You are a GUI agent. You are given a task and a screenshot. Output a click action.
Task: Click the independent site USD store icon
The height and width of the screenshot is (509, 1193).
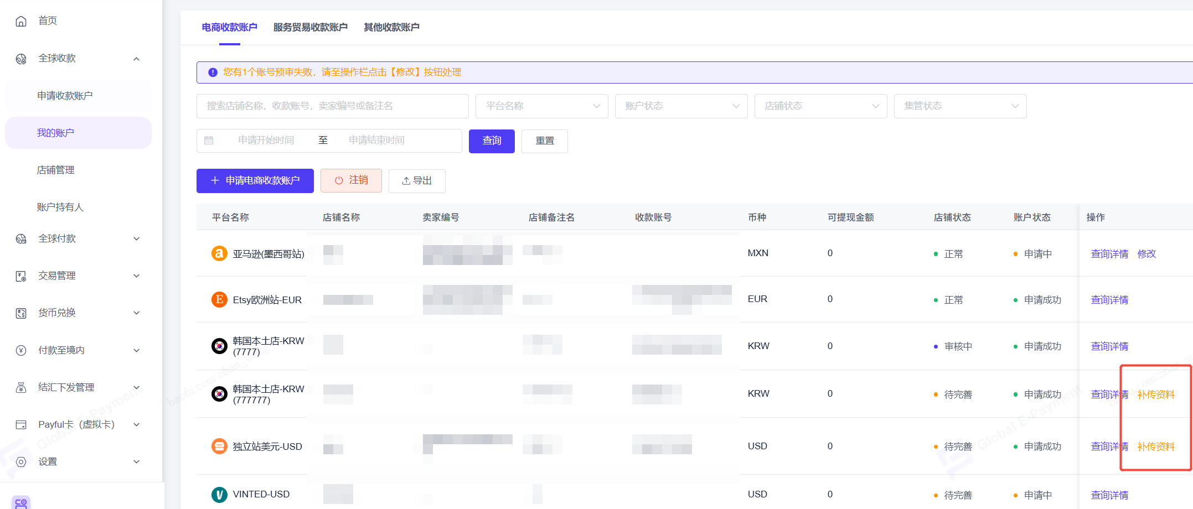[219, 446]
